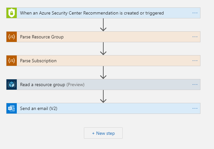Image resolution: width=214 pixels, height=149 pixels.
Task: Open ellipsis menu for Parse Subscription step
Action: (x=195, y=61)
